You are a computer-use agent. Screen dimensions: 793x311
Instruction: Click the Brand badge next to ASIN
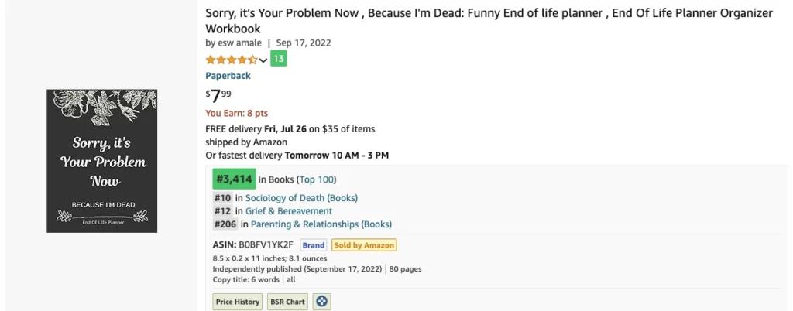coord(314,245)
